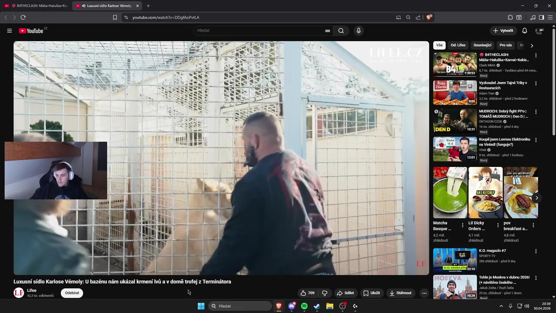Open the Lifee channel name link
The height and width of the screenshot is (313, 556).
click(x=32, y=290)
